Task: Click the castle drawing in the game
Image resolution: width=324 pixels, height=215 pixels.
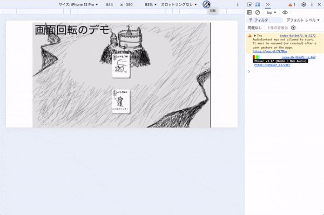Action: coord(126,45)
